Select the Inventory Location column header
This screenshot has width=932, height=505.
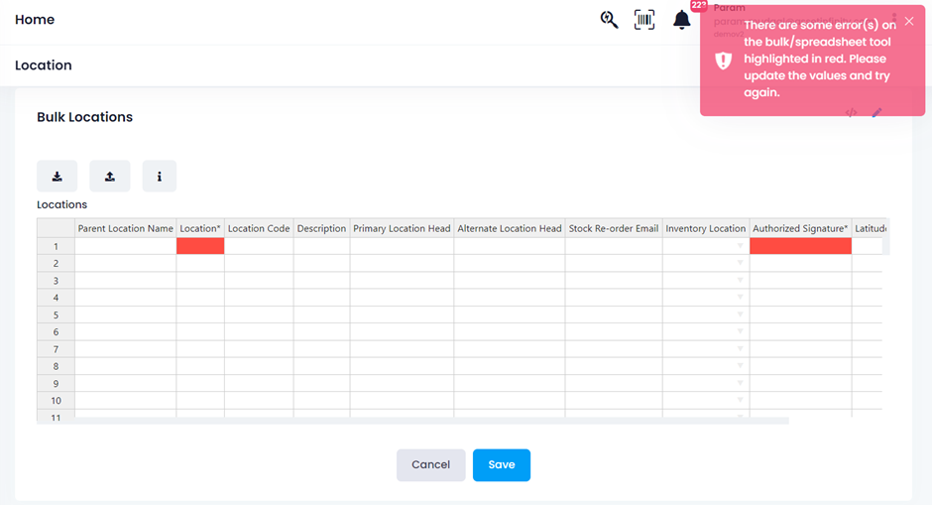point(706,228)
